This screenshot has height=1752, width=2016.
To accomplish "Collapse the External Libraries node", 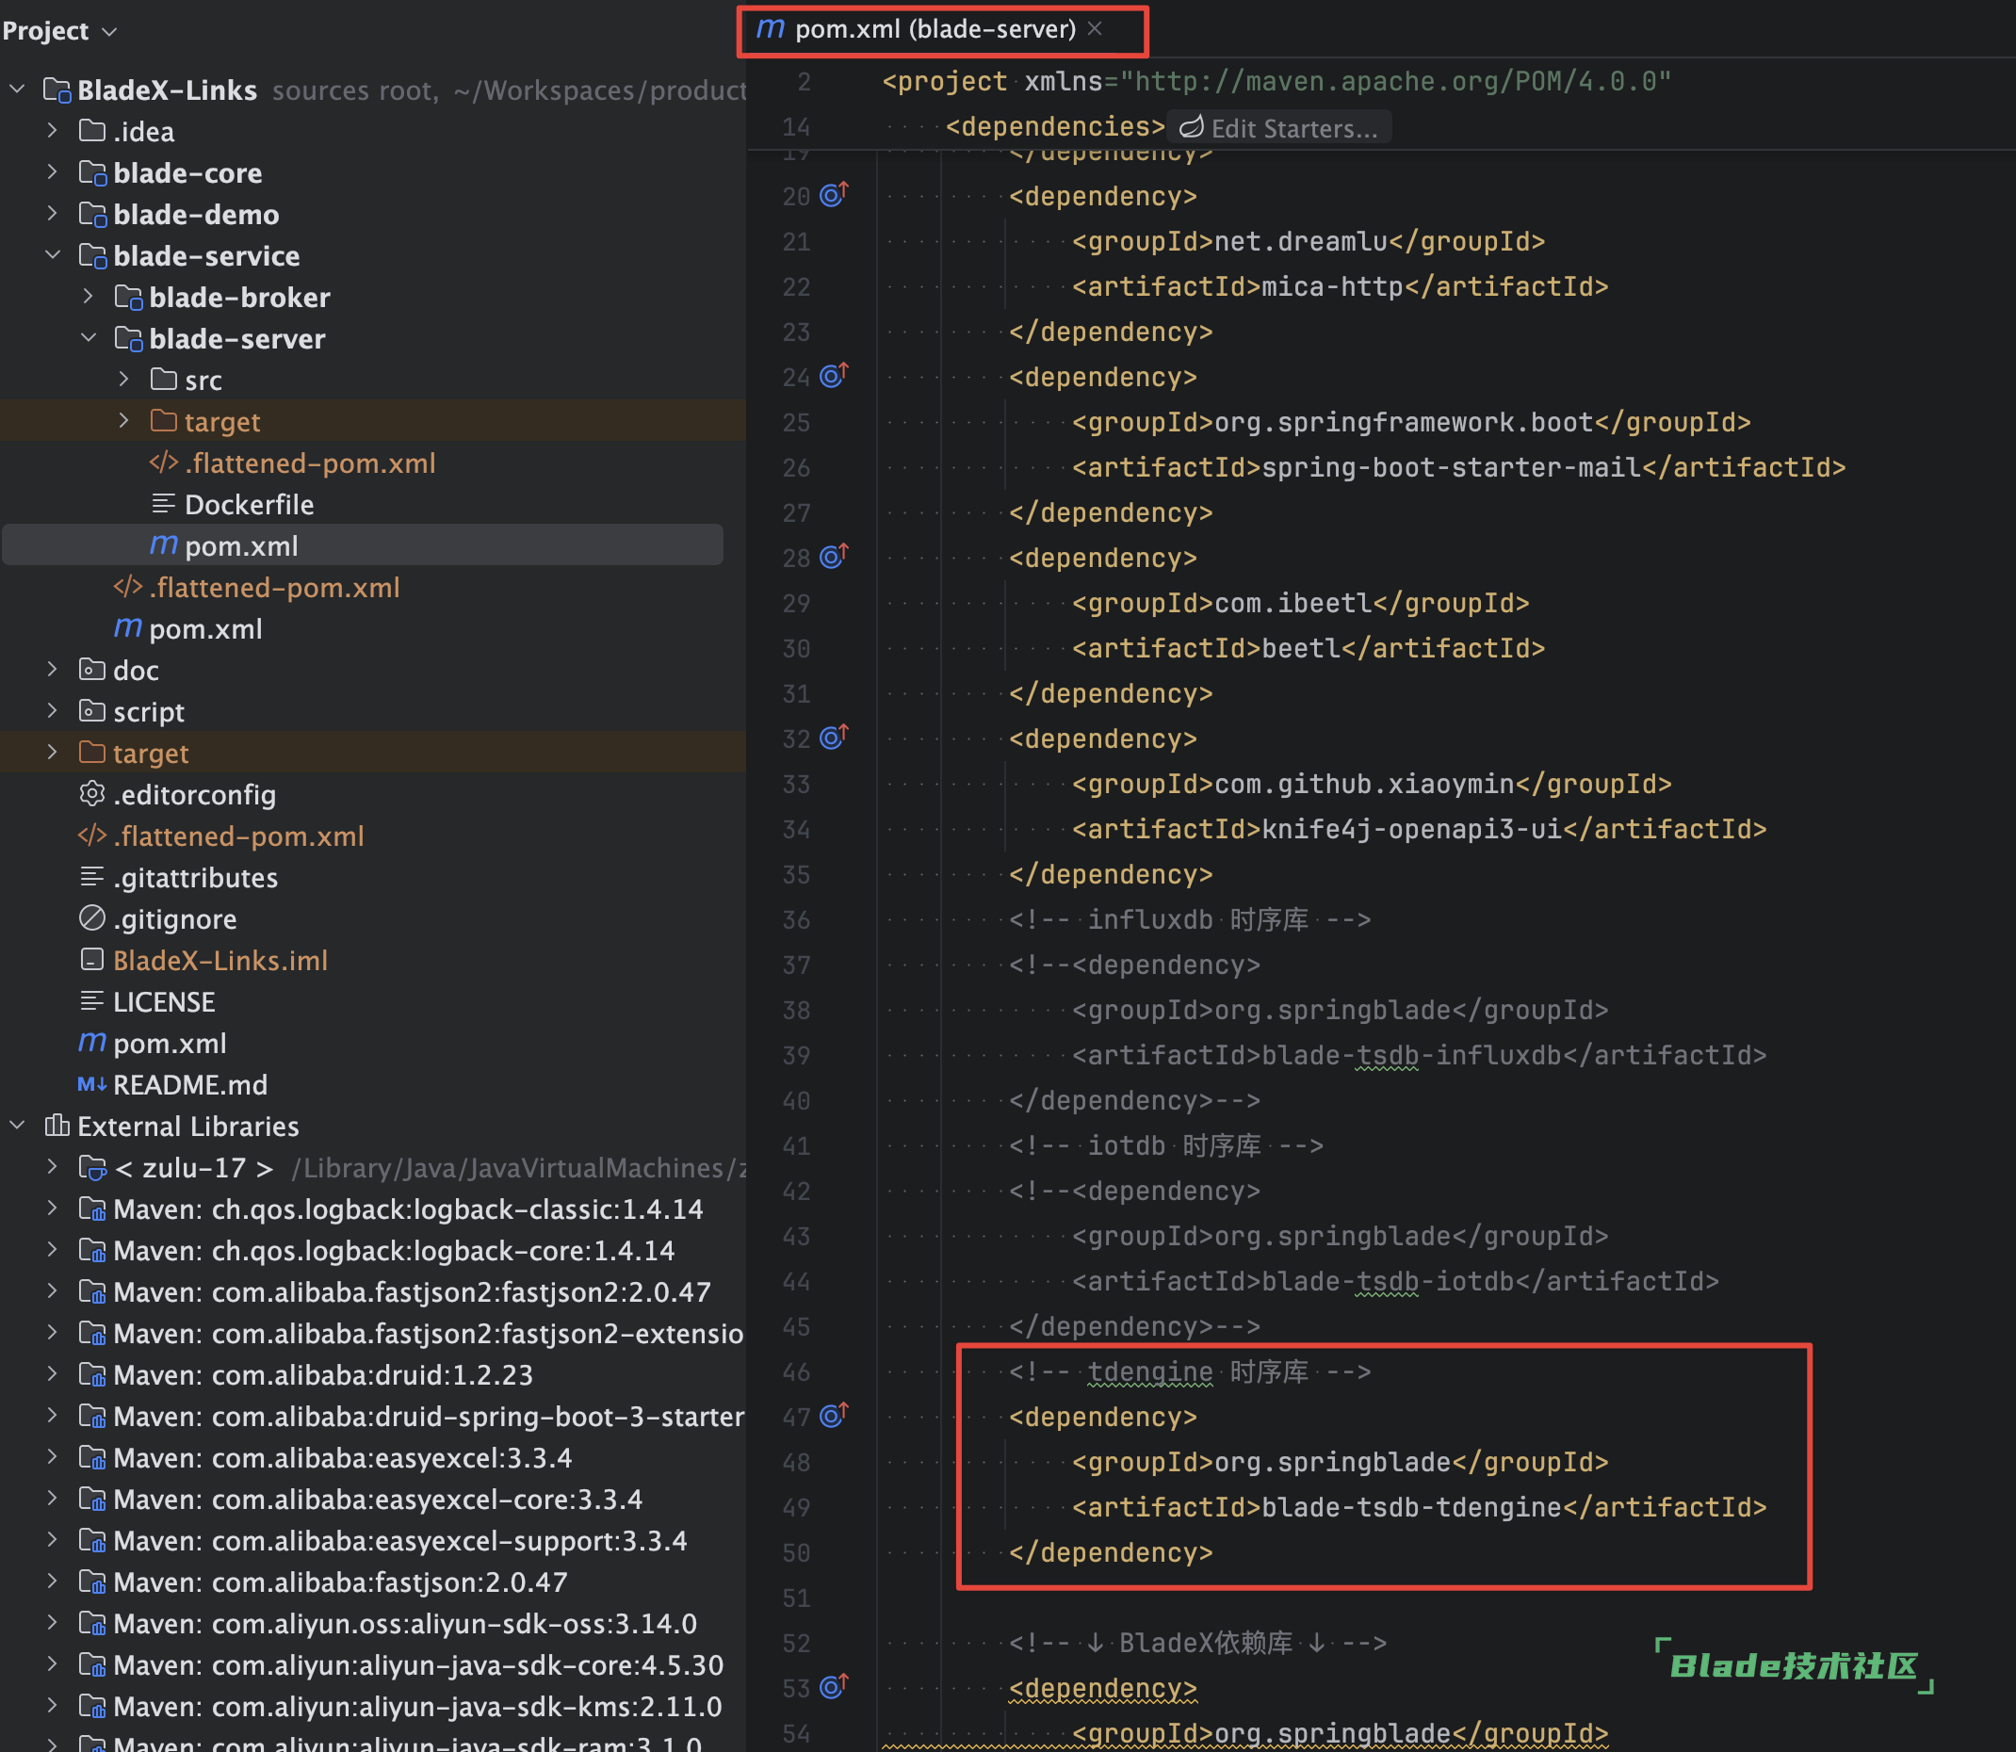I will [17, 1126].
